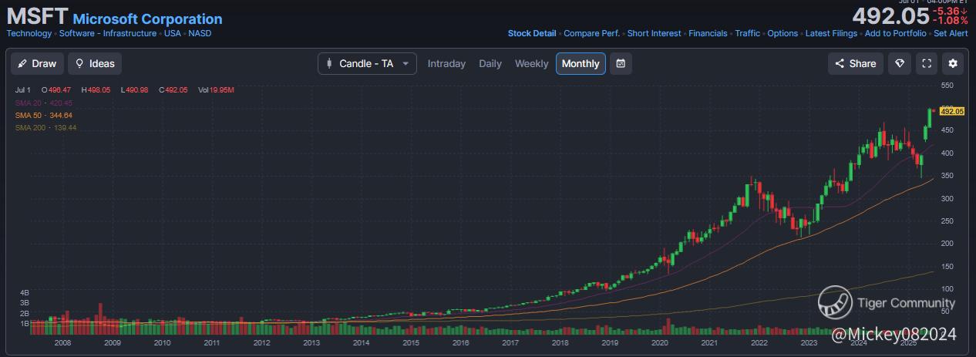The height and width of the screenshot is (357, 976).
Task: Open the Traffic link
Action: click(747, 34)
